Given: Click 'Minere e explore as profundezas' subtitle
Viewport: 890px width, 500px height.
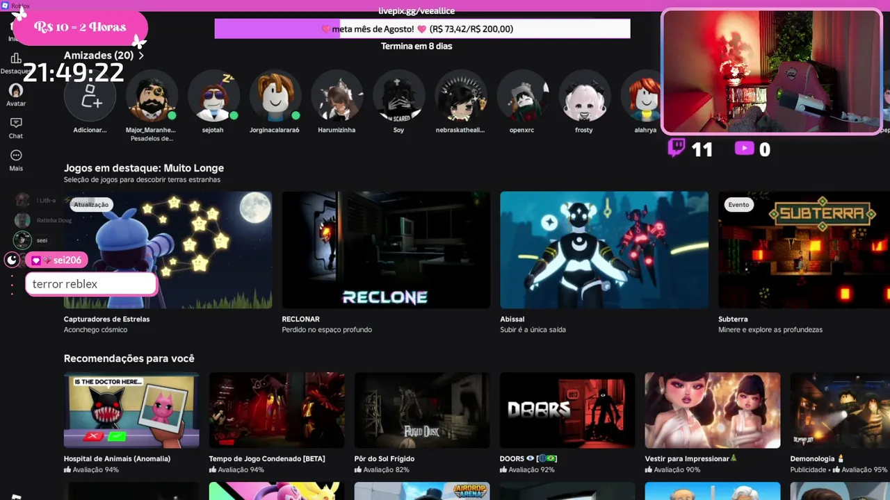Looking at the screenshot, I should 770,330.
